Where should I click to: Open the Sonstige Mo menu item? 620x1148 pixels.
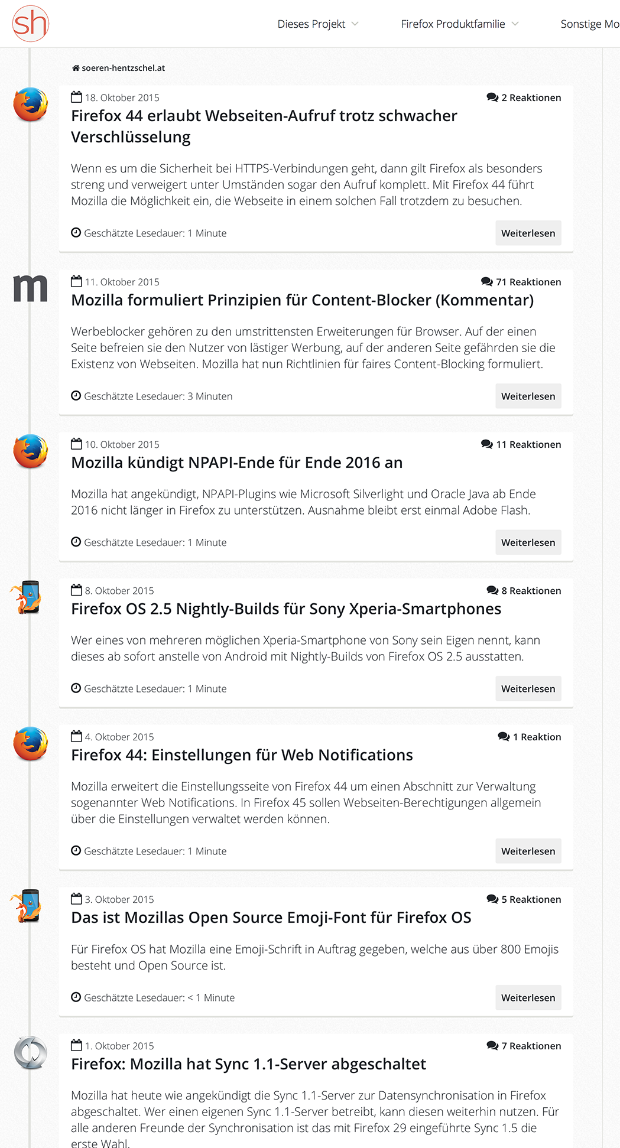(590, 24)
